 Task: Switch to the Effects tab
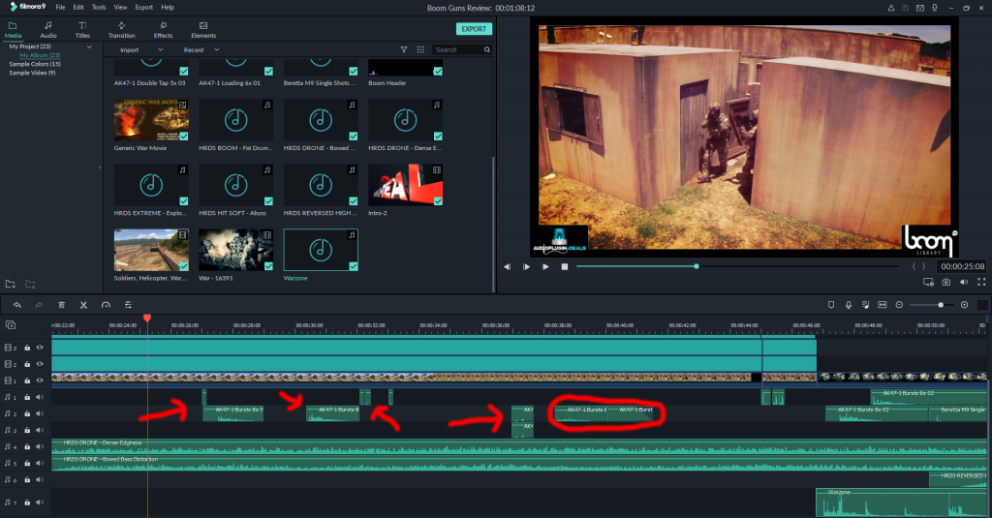pyautogui.click(x=163, y=30)
